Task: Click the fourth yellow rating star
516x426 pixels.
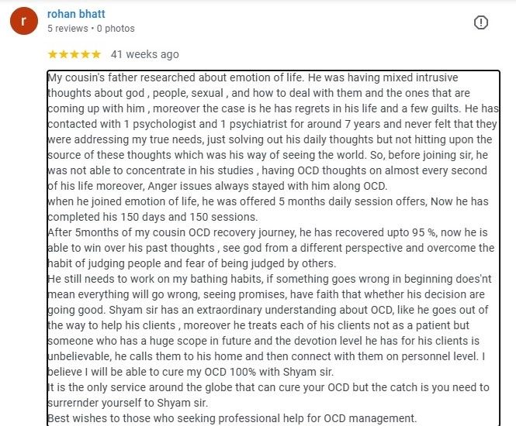Action: (85, 54)
